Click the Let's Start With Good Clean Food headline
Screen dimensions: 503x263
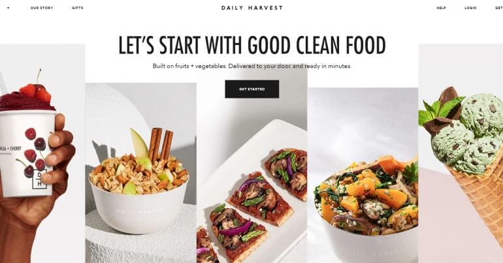pyautogui.click(x=252, y=45)
